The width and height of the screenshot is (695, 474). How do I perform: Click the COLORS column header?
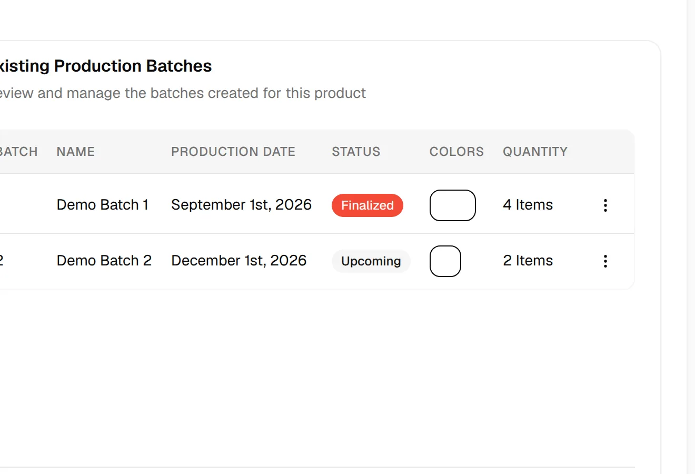point(456,152)
